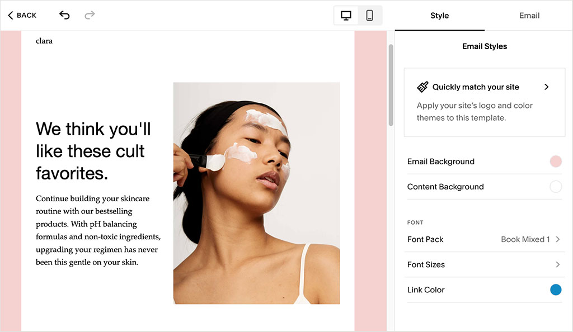The image size is (573, 332).
Task: Select the Style tab
Action: coord(439,16)
